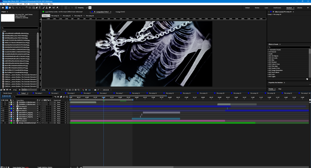Switch to the Default workspace

tap(247, 8)
